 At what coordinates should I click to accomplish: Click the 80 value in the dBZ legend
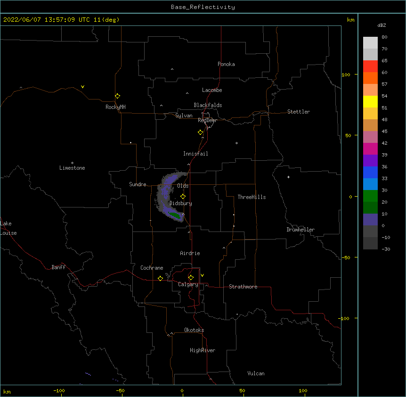coord(384,37)
